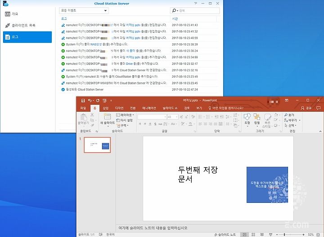Open the Client List (클라이언트 목록) sidebar item

27,25
